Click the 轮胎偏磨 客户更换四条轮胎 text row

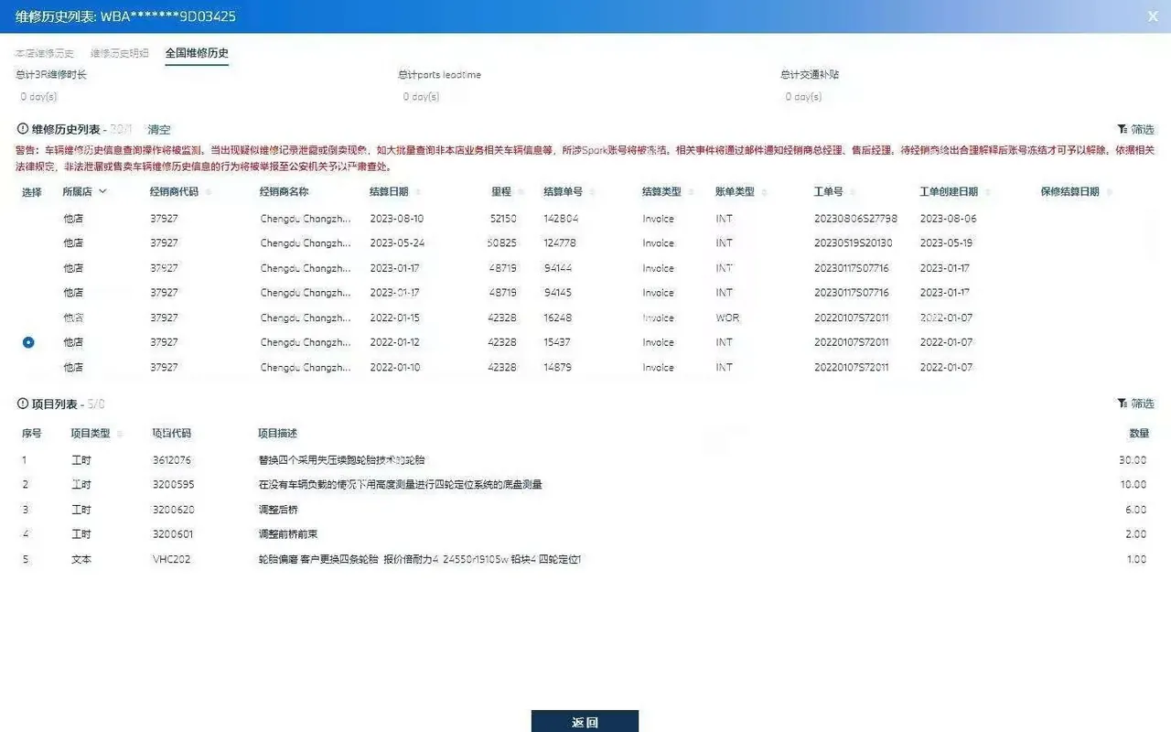[x=420, y=559]
